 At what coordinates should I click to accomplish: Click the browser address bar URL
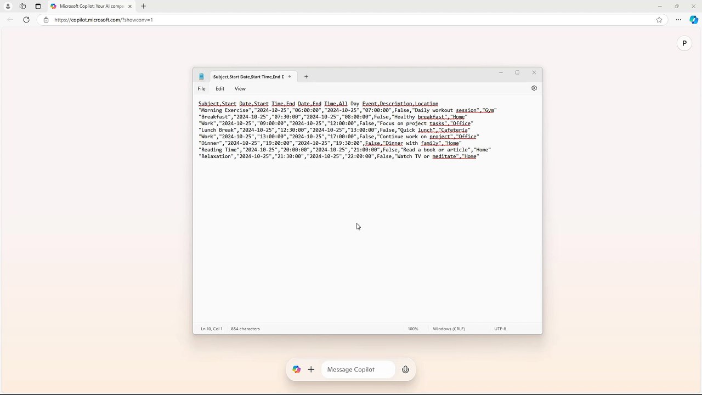point(104,20)
